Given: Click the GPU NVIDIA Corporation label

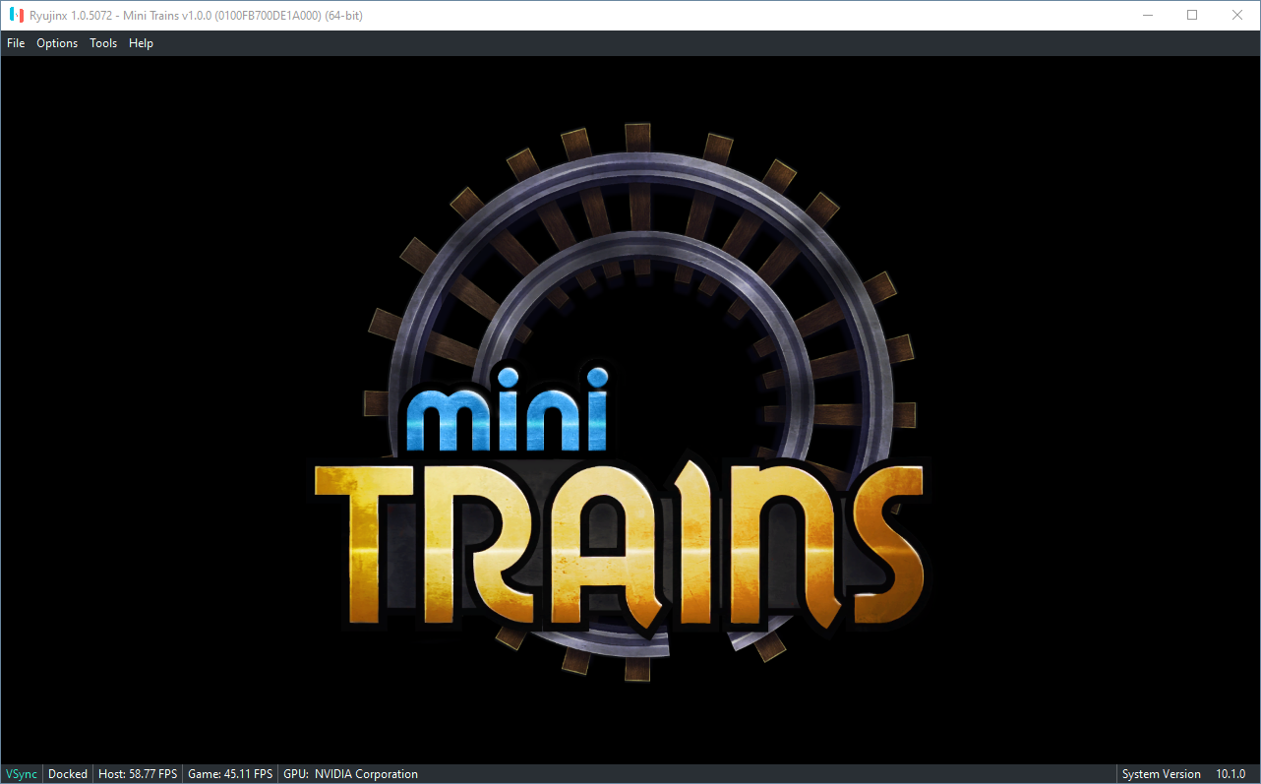Looking at the screenshot, I should coord(350,774).
